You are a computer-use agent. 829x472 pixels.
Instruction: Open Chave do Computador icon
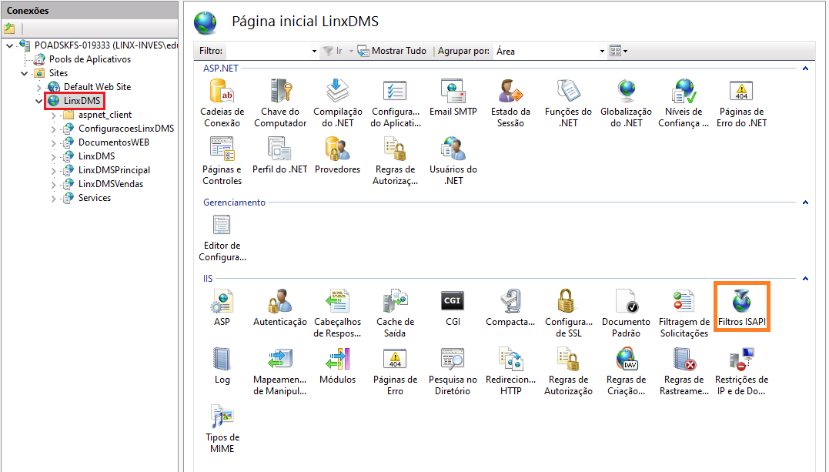click(x=280, y=103)
